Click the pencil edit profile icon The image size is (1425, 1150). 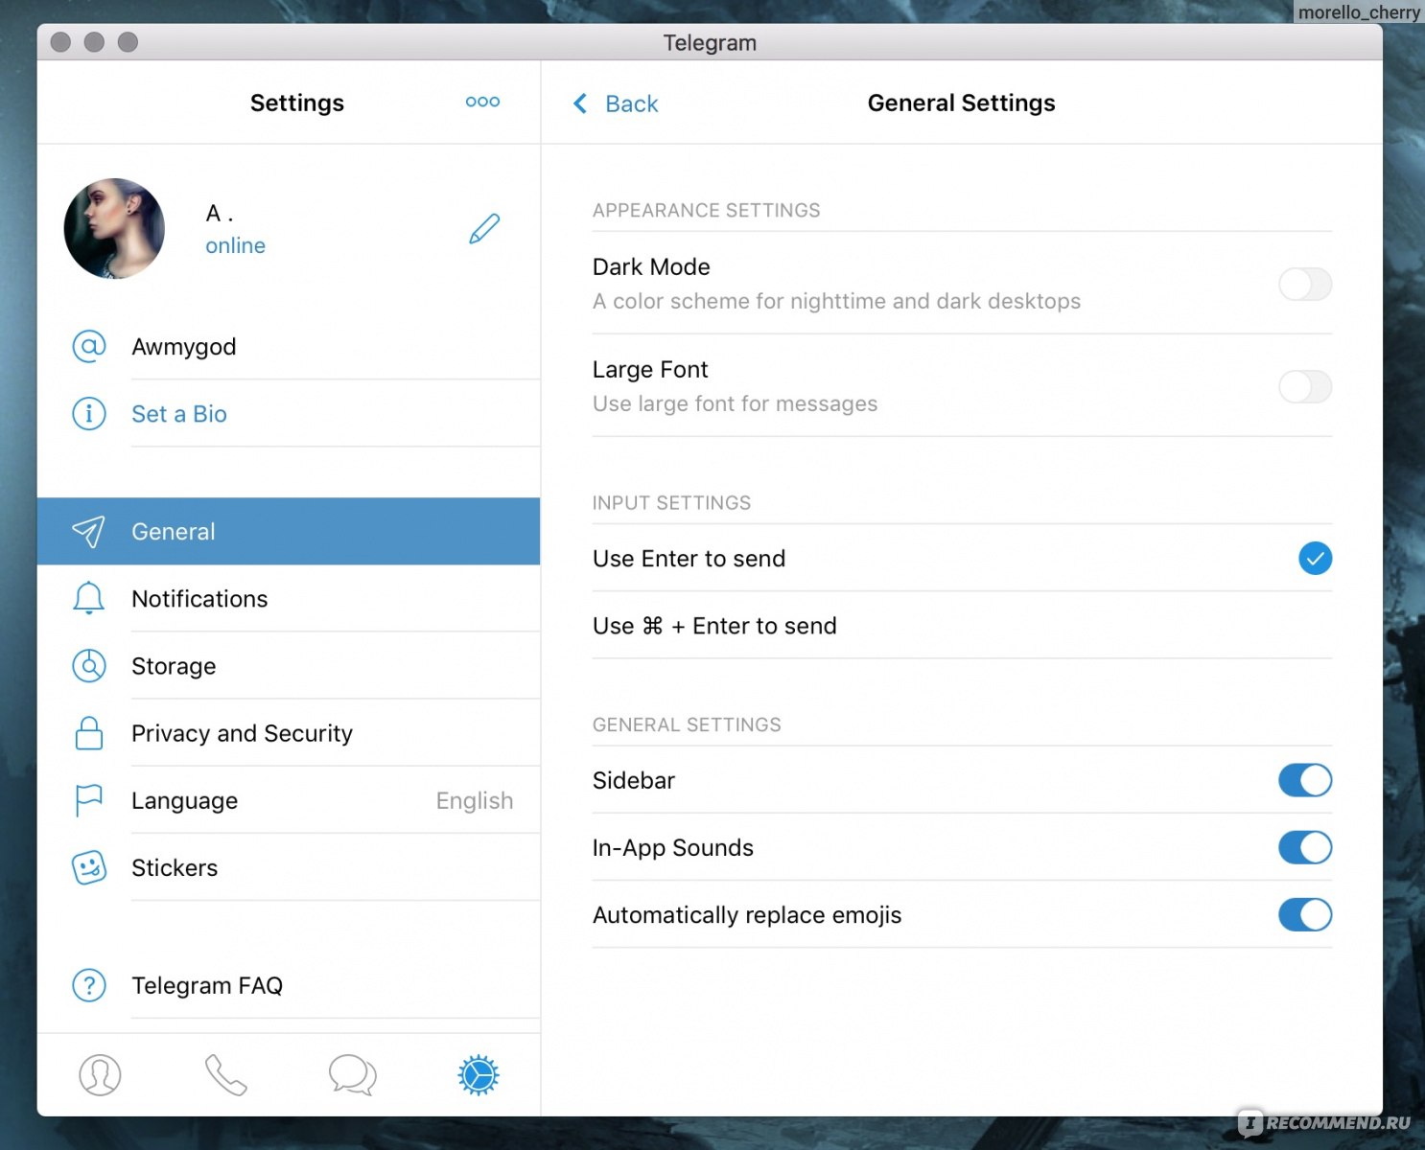484,229
